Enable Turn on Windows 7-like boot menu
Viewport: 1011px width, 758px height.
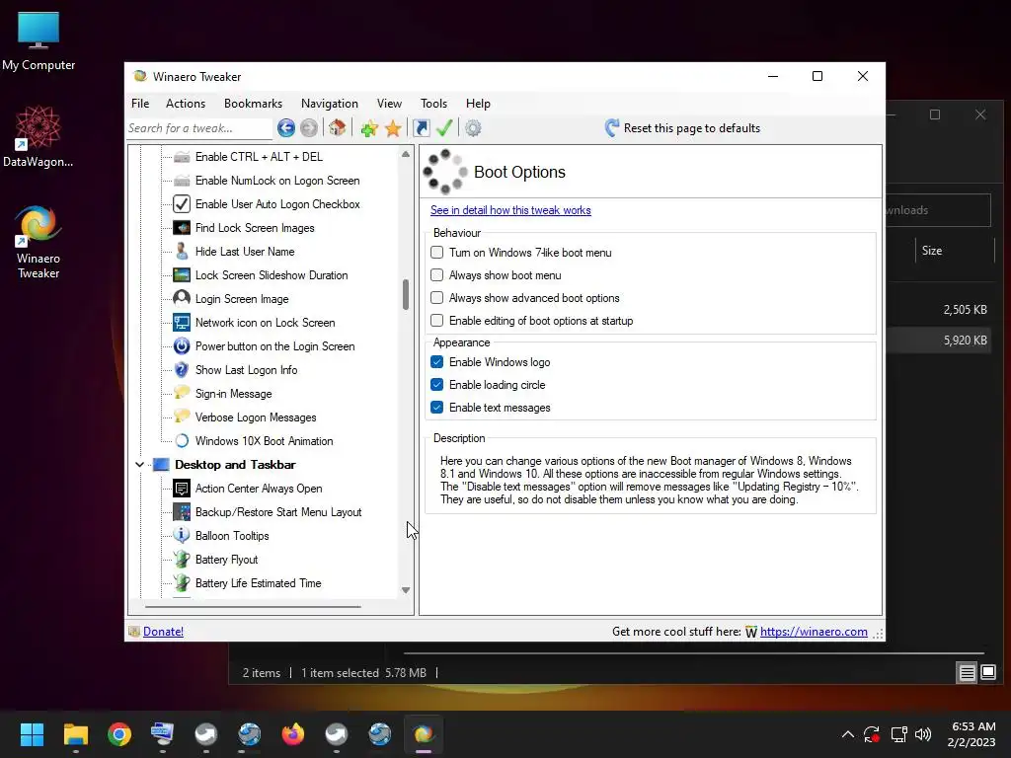437,252
